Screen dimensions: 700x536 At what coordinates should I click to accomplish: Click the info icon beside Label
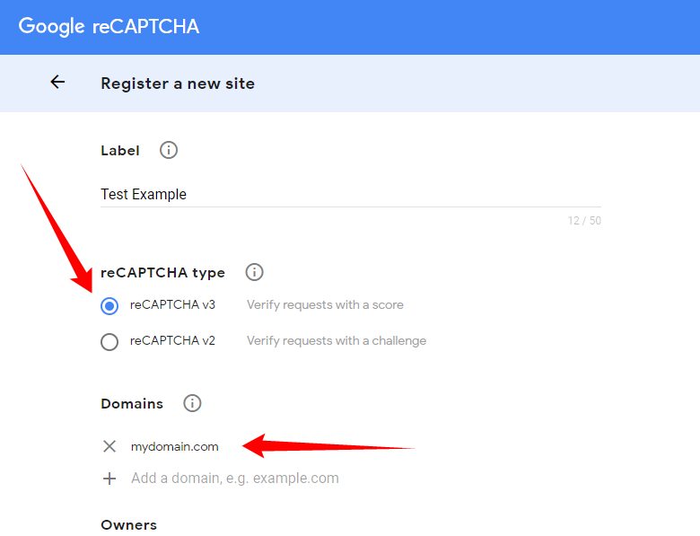click(168, 150)
